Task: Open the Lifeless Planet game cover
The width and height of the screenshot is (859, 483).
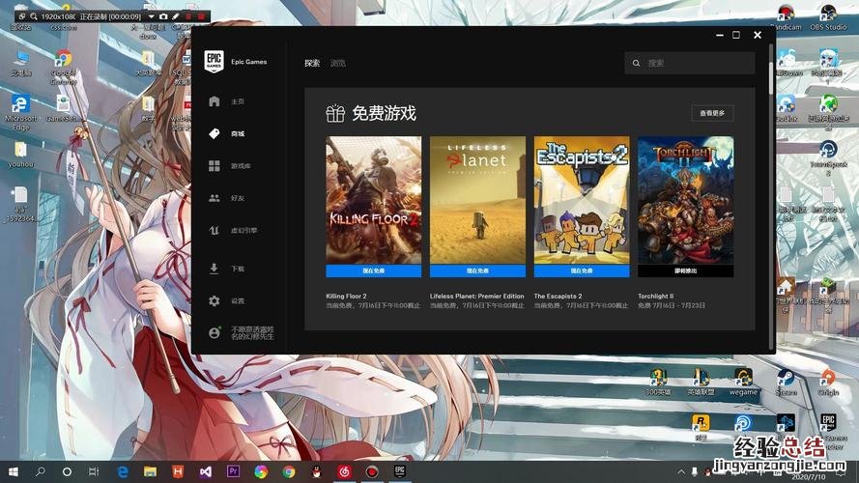Action: tap(477, 200)
